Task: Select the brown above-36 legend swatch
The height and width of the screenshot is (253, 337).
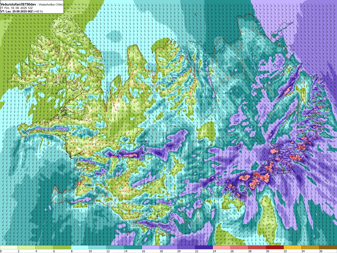Action: [x=328, y=247]
